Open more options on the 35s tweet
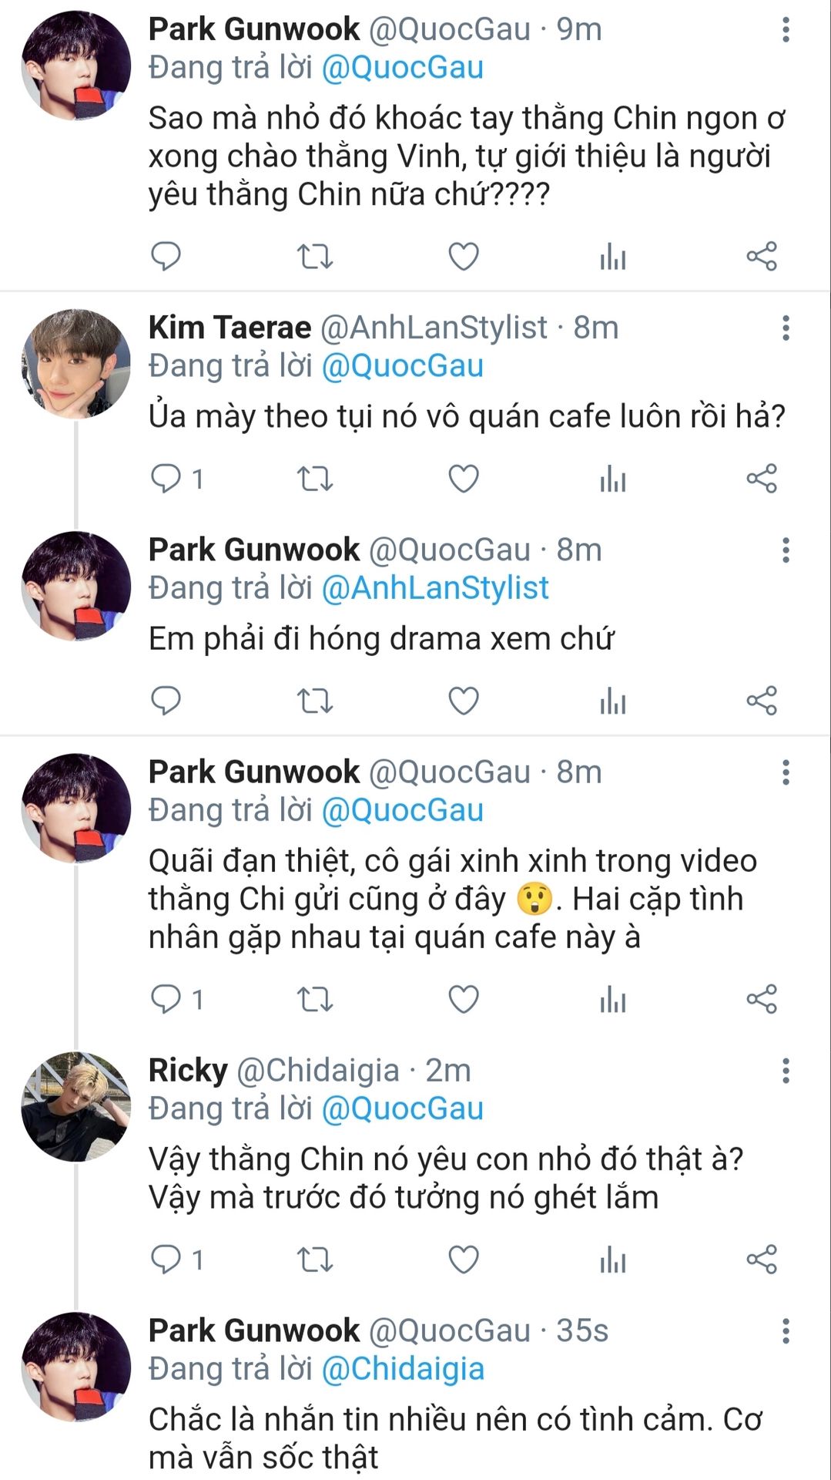The height and width of the screenshot is (1480, 831). [x=786, y=1331]
